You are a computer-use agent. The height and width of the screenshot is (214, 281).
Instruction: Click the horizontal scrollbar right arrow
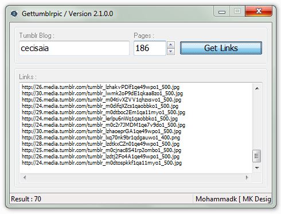tap(247, 177)
